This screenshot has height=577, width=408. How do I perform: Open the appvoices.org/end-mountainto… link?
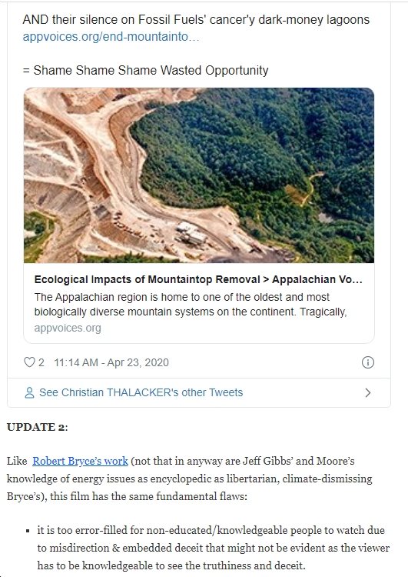tap(111, 36)
